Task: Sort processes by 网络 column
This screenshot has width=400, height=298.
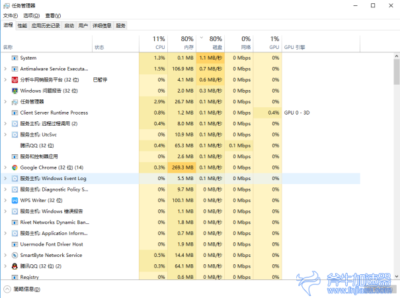Action: tap(239, 43)
